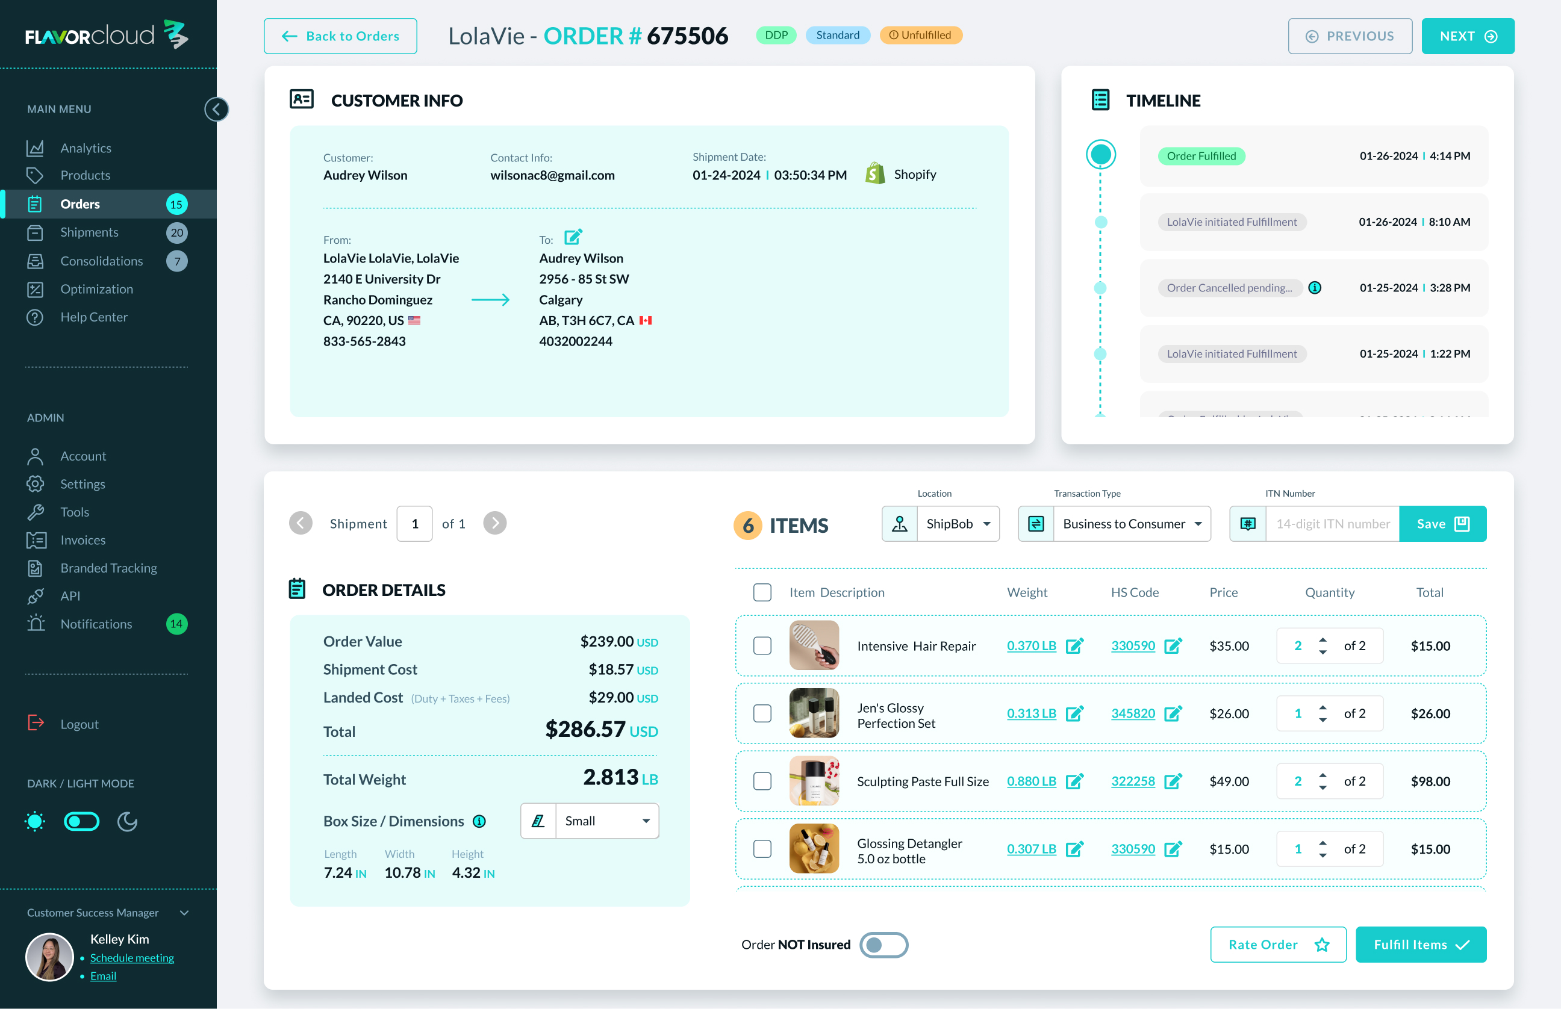Check the Glossing Detangler item
The width and height of the screenshot is (1561, 1009).
tap(762, 849)
